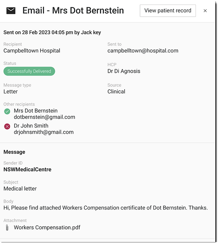Open Workers Compensation.pdf attachment
Screen dimensions: 221x244
click(47, 227)
